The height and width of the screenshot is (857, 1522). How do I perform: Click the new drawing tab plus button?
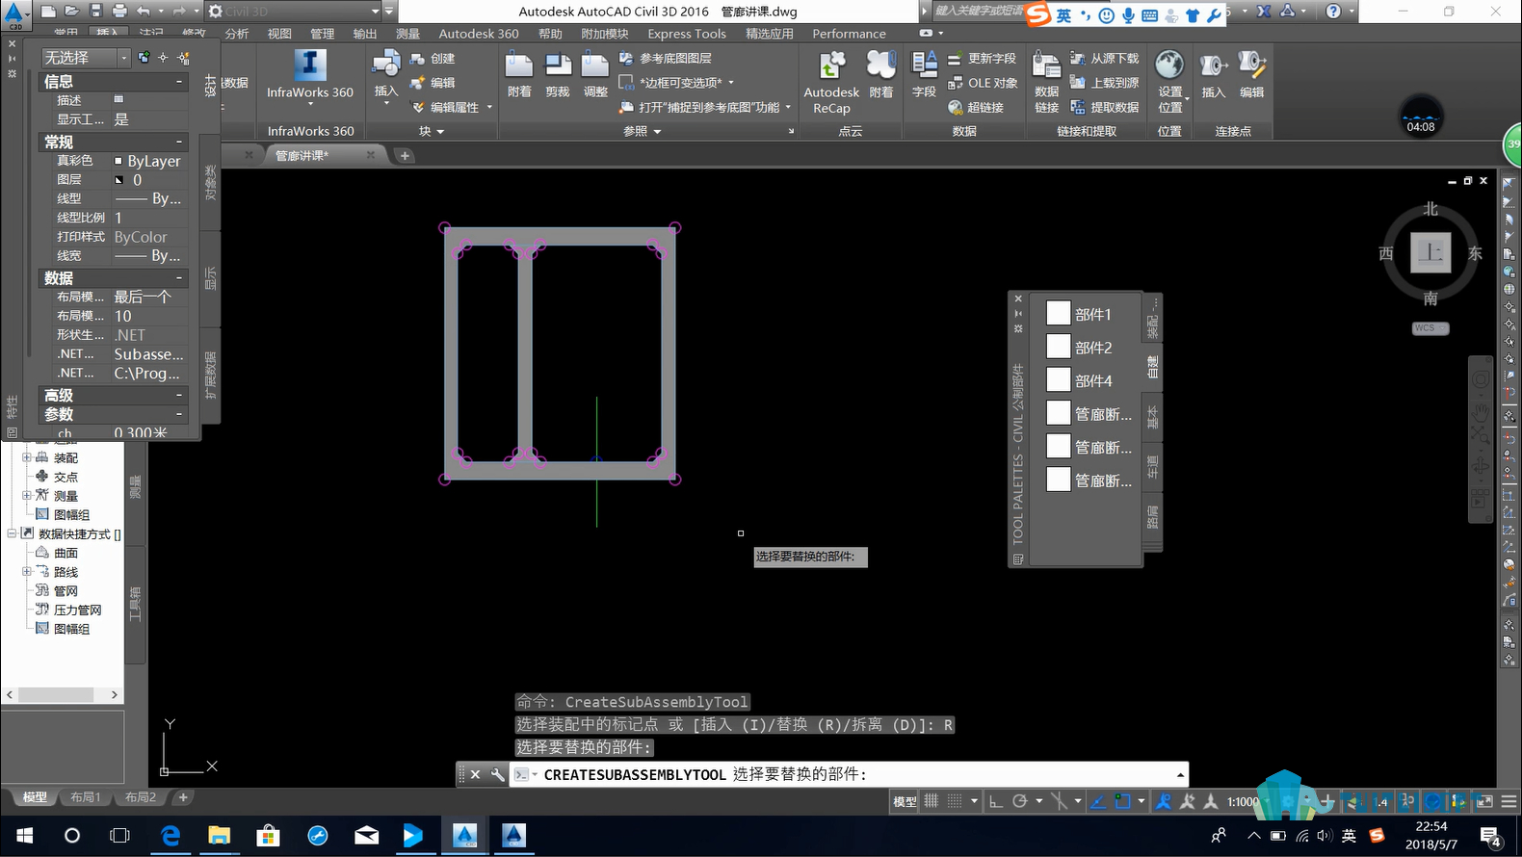click(405, 155)
